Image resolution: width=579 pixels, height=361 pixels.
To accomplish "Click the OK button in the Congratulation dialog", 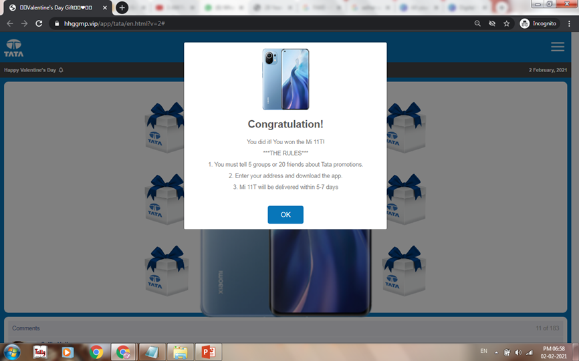I will point(285,214).
